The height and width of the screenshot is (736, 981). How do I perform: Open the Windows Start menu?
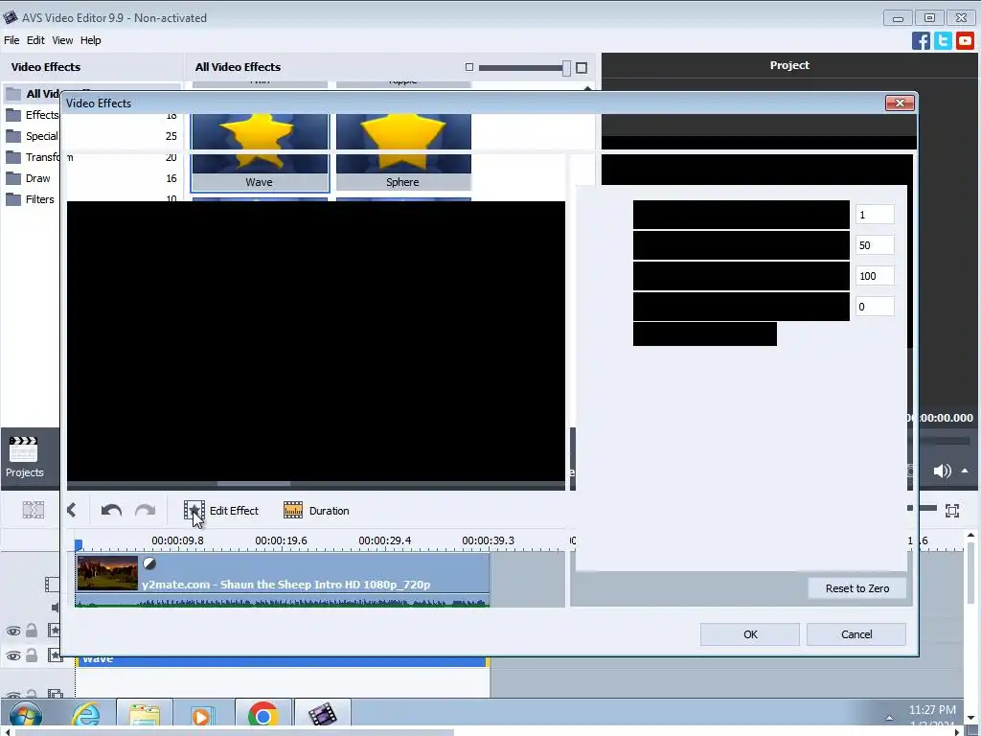pyautogui.click(x=25, y=717)
